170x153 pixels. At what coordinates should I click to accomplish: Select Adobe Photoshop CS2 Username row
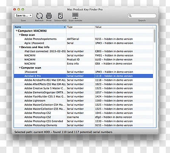tap(83, 117)
